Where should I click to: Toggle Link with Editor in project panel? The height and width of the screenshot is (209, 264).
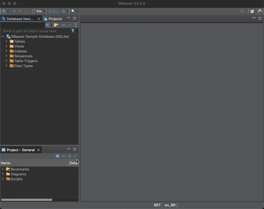(x=76, y=156)
